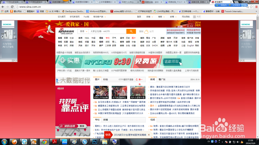Open the English link in nav grid
259x145 pixels.
pyautogui.click(x=190, y=46)
